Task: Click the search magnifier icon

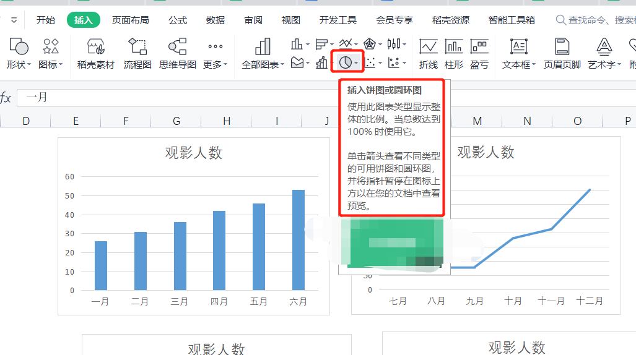Action: (x=560, y=20)
